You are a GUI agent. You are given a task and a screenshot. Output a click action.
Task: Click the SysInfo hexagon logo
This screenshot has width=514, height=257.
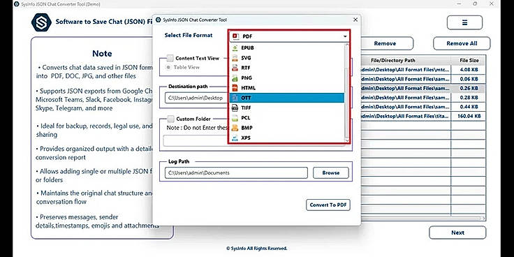coord(41,22)
